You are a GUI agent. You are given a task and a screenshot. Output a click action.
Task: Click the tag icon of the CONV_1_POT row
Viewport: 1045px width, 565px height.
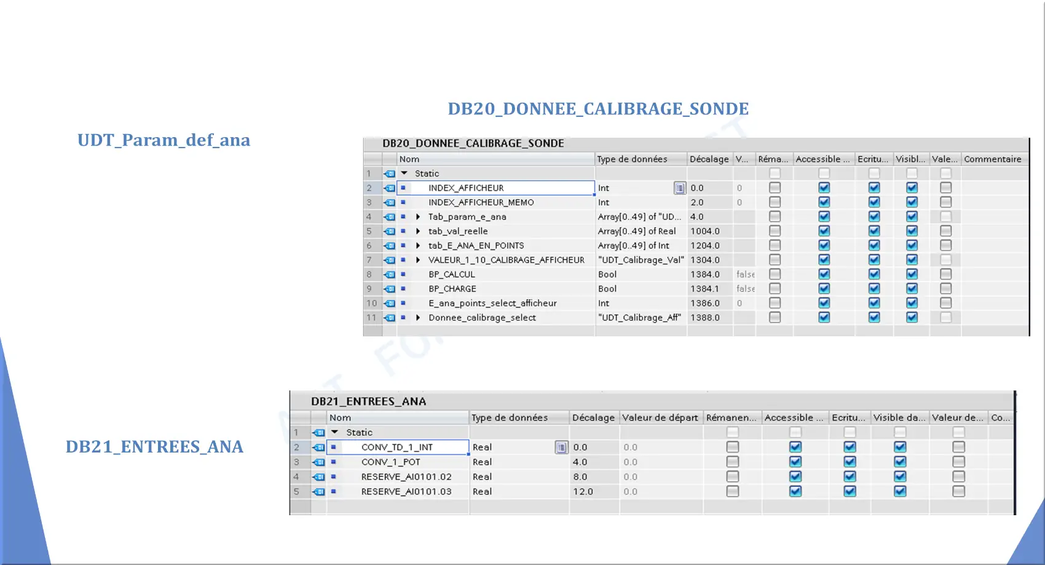[x=318, y=462]
